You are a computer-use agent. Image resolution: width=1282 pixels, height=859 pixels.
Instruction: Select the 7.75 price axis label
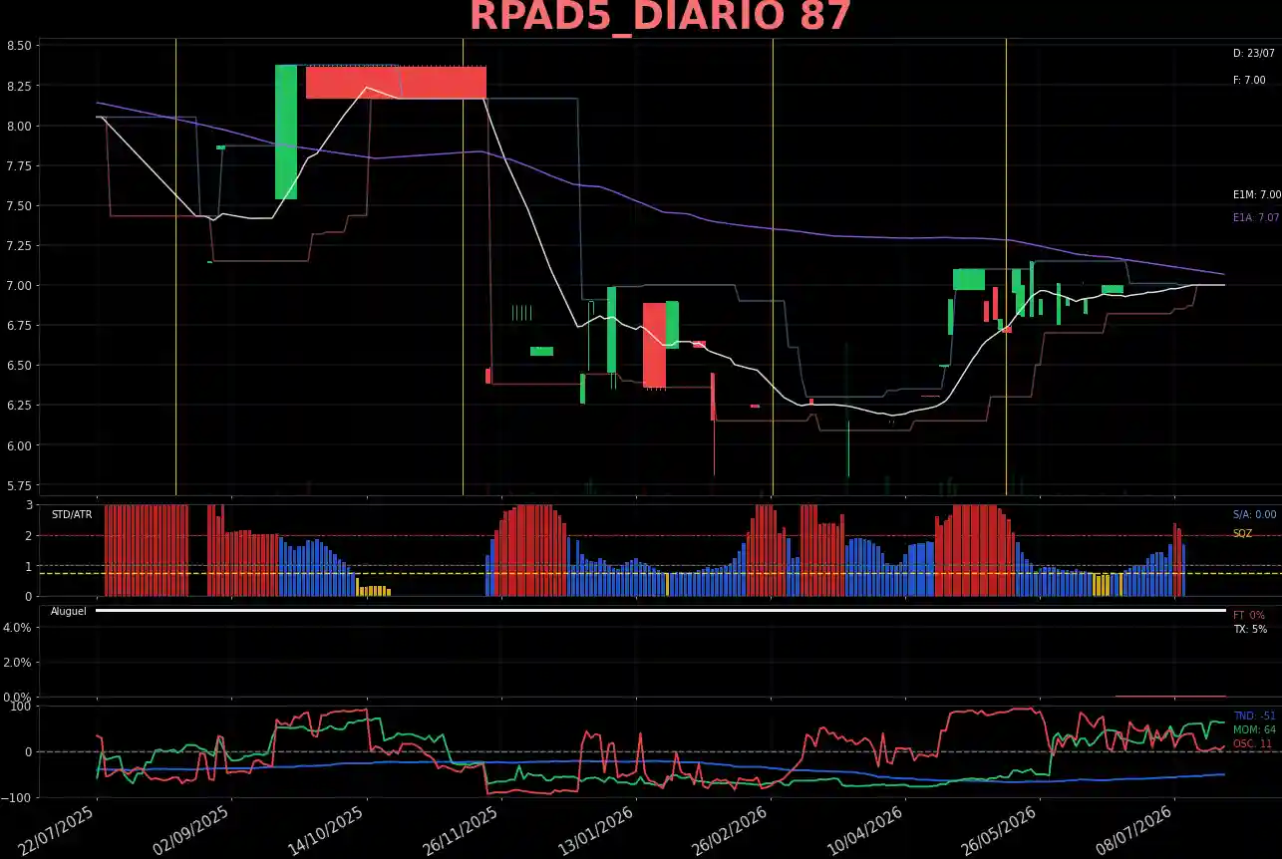tap(19, 165)
